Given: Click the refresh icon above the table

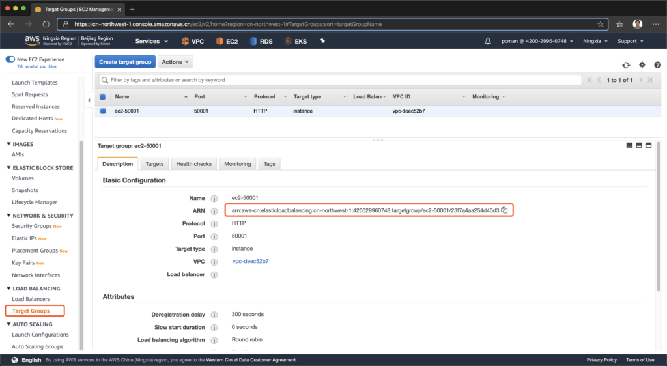Looking at the screenshot, I should pos(626,65).
